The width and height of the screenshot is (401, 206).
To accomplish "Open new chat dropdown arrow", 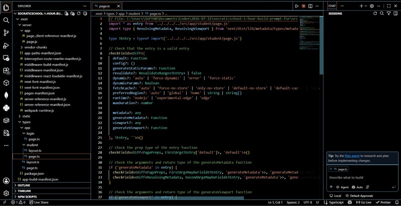I will pyautogui.click(x=366, y=6).
